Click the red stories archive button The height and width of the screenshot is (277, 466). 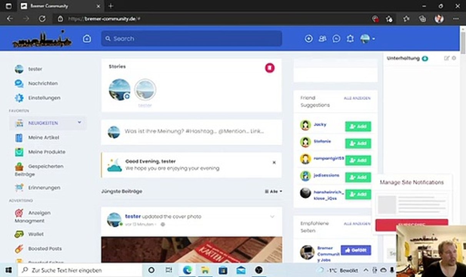[x=270, y=68]
